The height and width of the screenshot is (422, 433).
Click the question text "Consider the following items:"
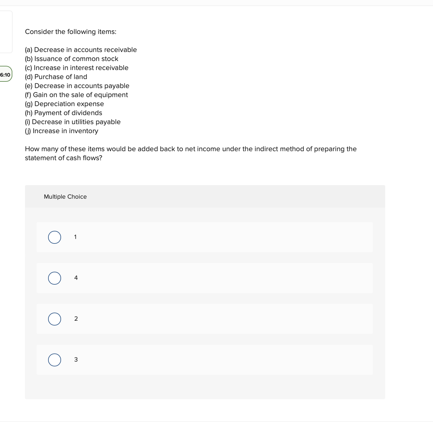pos(71,32)
